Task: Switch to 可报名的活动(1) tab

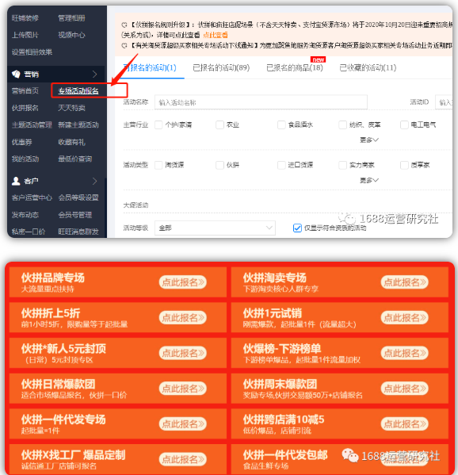Action: [x=150, y=67]
